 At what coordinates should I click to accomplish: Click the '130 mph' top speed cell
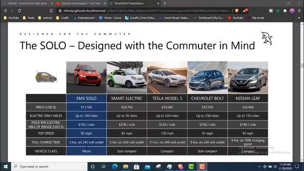coord(167,133)
